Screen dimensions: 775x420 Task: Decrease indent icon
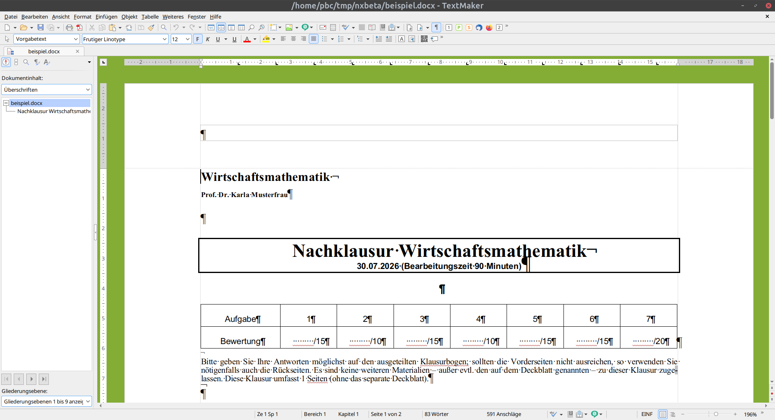click(379, 39)
